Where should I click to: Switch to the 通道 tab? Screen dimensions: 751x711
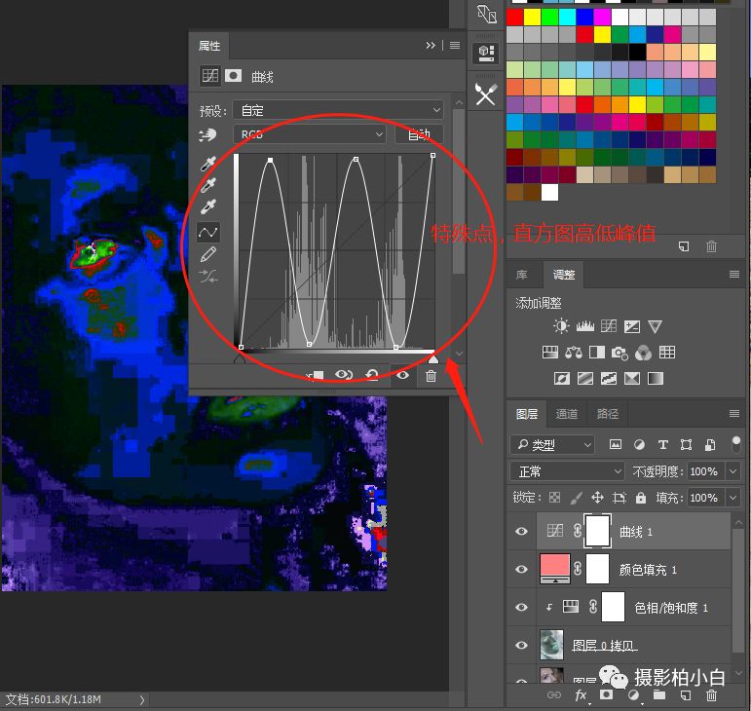pos(567,414)
